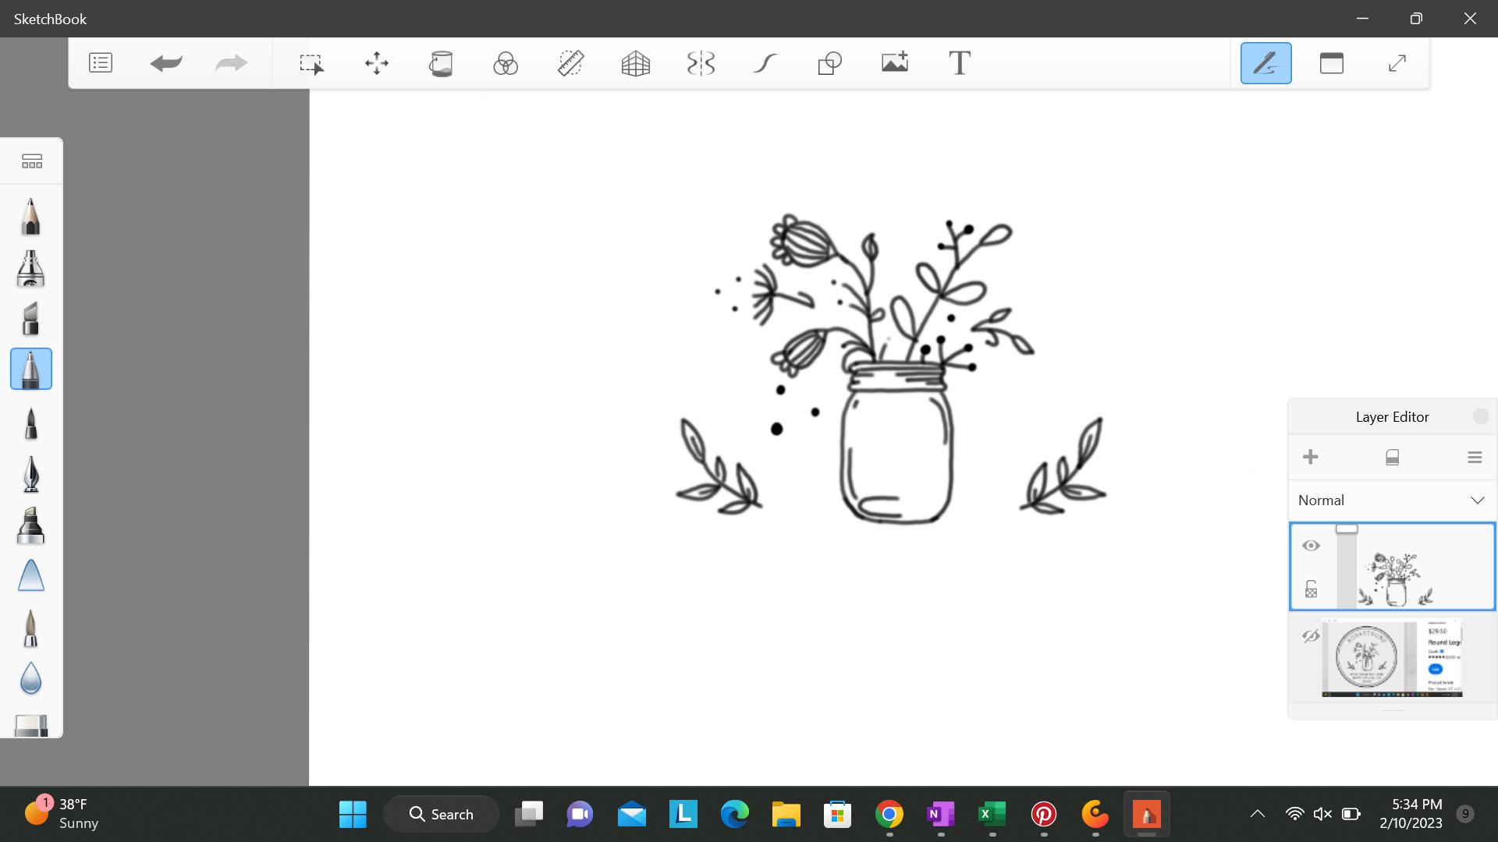This screenshot has height=842, width=1498.
Task: Expand the Normal blend mode dropdown
Action: (1477, 501)
